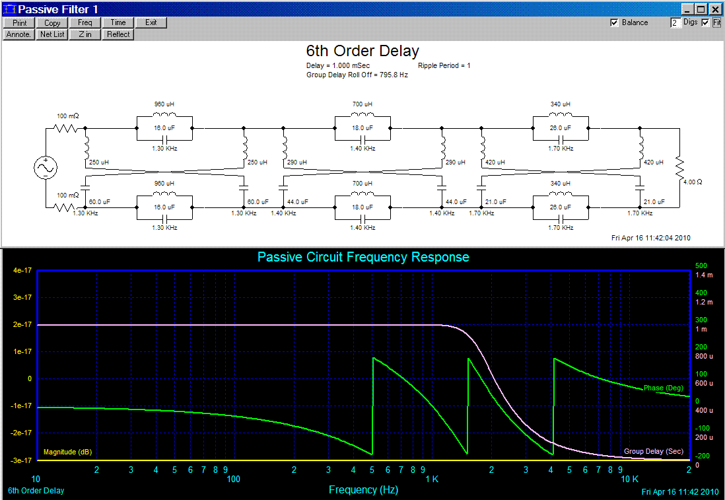Click the Group Delay (Sec) label
This screenshot has height=500, width=725.
click(x=653, y=451)
